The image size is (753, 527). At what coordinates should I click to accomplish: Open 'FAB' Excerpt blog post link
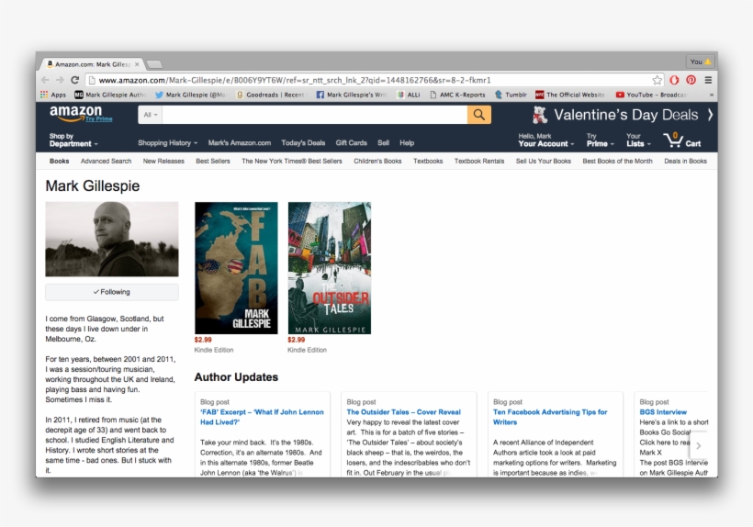[x=262, y=417]
